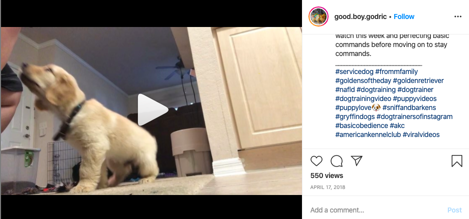This screenshot has height=219, width=469.
Task: Open the #americankennelclub hashtag
Action: pos(368,134)
